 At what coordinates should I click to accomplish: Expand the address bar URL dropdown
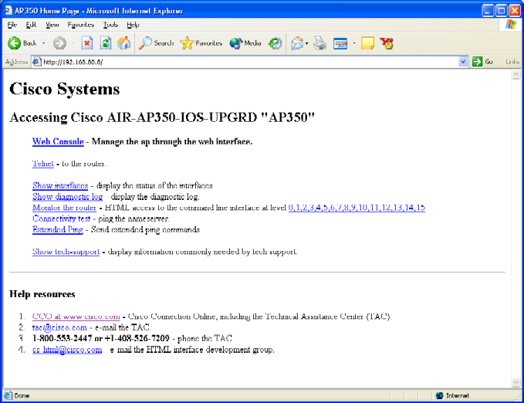tap(463, 62)
